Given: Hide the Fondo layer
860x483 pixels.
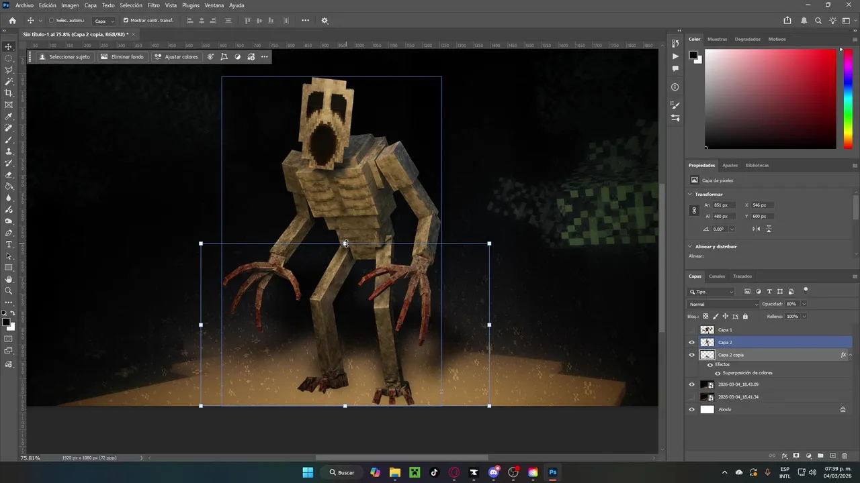Looking at the screenshot, I should (x=692, y=409).
